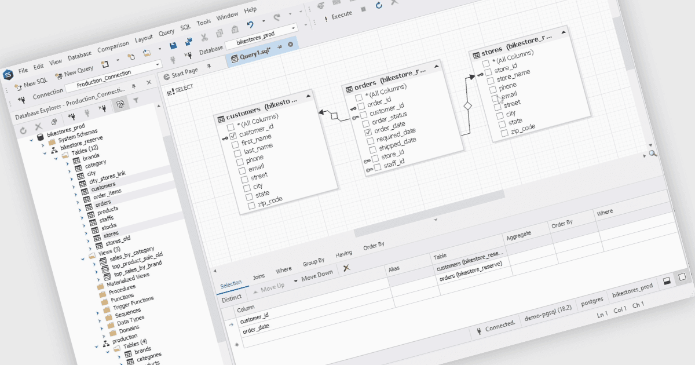Image resolution: width=695 pixels, height=365 pixels.
Task: Check zip_code in stores table
Action: pos(504,132)
